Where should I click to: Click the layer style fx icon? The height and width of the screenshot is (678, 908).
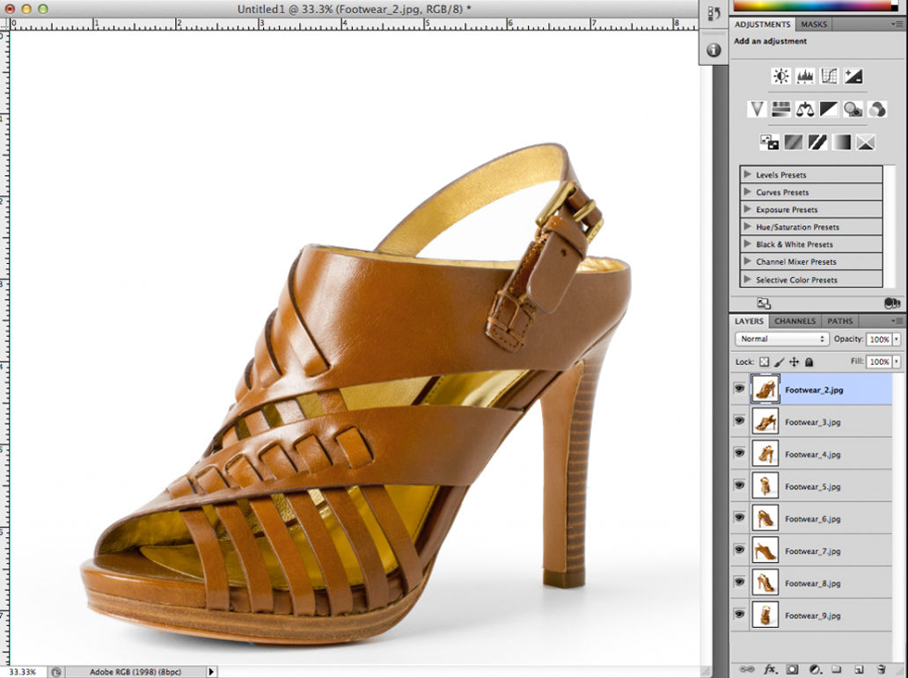click(770, 669)
